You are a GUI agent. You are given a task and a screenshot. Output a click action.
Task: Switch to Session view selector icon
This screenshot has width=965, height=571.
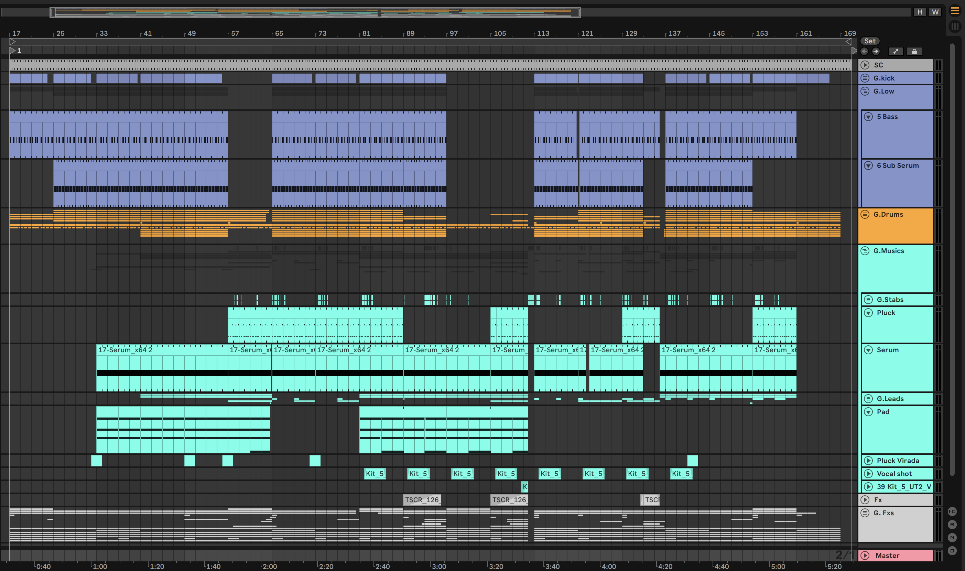(x=955, y=26)
